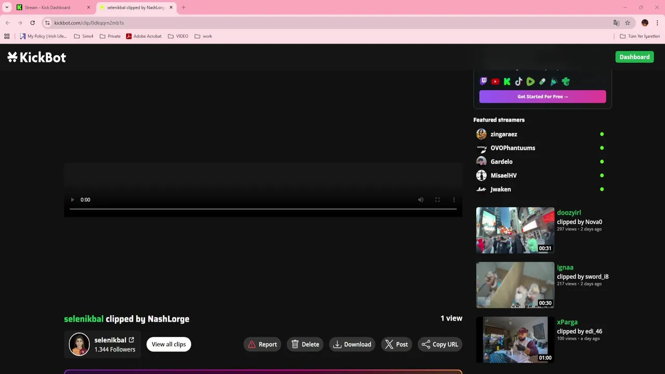665x374 pixels.
Task: Click the KickBot logo in the header
Action: 36,57
